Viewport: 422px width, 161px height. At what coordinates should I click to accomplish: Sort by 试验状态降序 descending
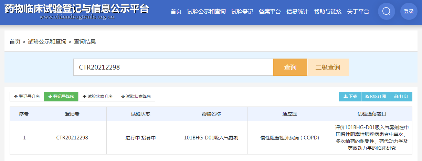point(136,97)
